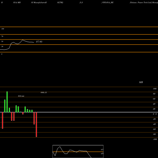Image resolution: width=158 pixels, height=158 pixels.
Task: Click the 850.15 price label
Action: (44, 93)
